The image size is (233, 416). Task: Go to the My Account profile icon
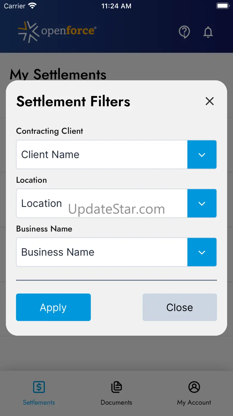[194, 387]
